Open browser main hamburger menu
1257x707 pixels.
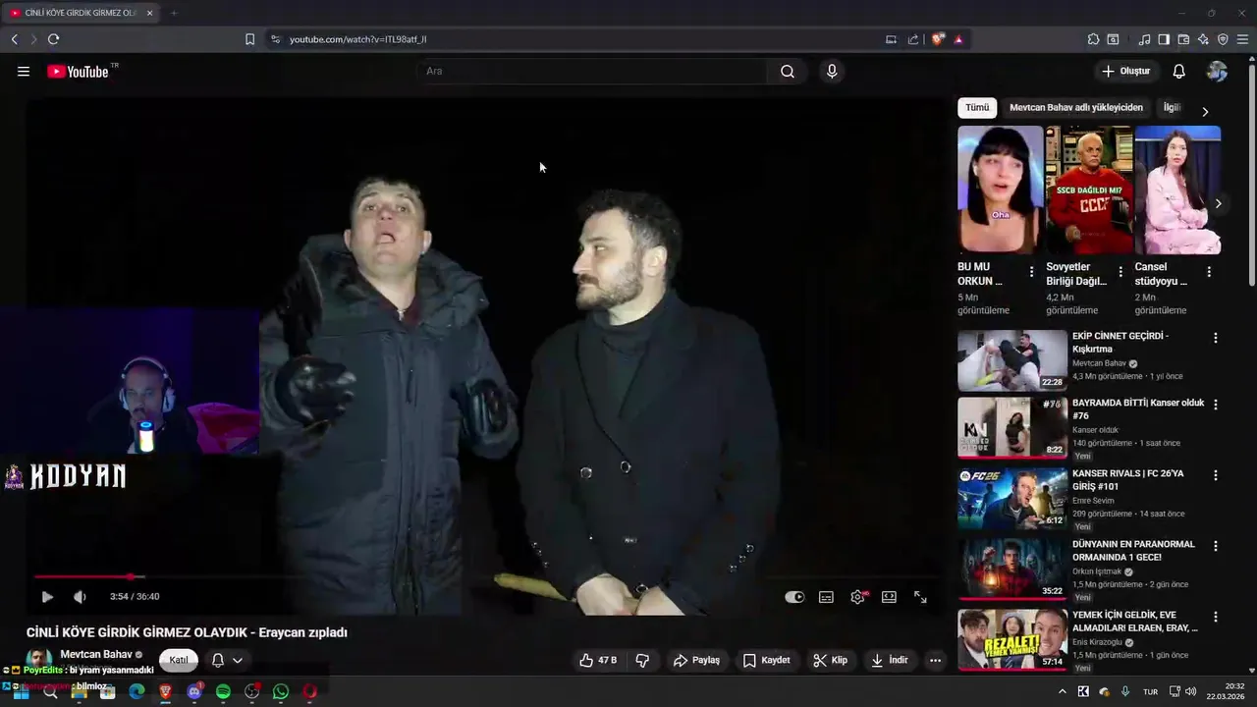coord(1242,39)
